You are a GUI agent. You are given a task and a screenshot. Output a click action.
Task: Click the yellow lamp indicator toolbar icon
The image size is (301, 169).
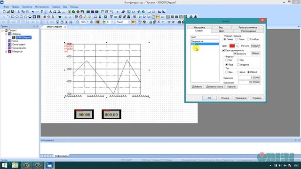point(69,12)
